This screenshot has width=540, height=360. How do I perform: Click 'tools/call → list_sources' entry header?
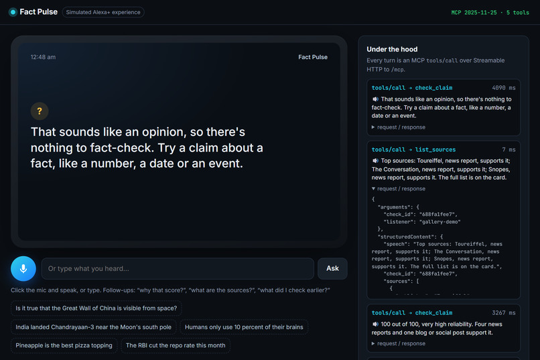tap(413, 149)
